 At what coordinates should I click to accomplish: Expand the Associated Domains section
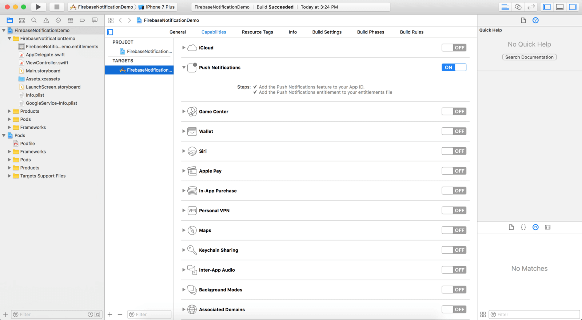point(184,309)
